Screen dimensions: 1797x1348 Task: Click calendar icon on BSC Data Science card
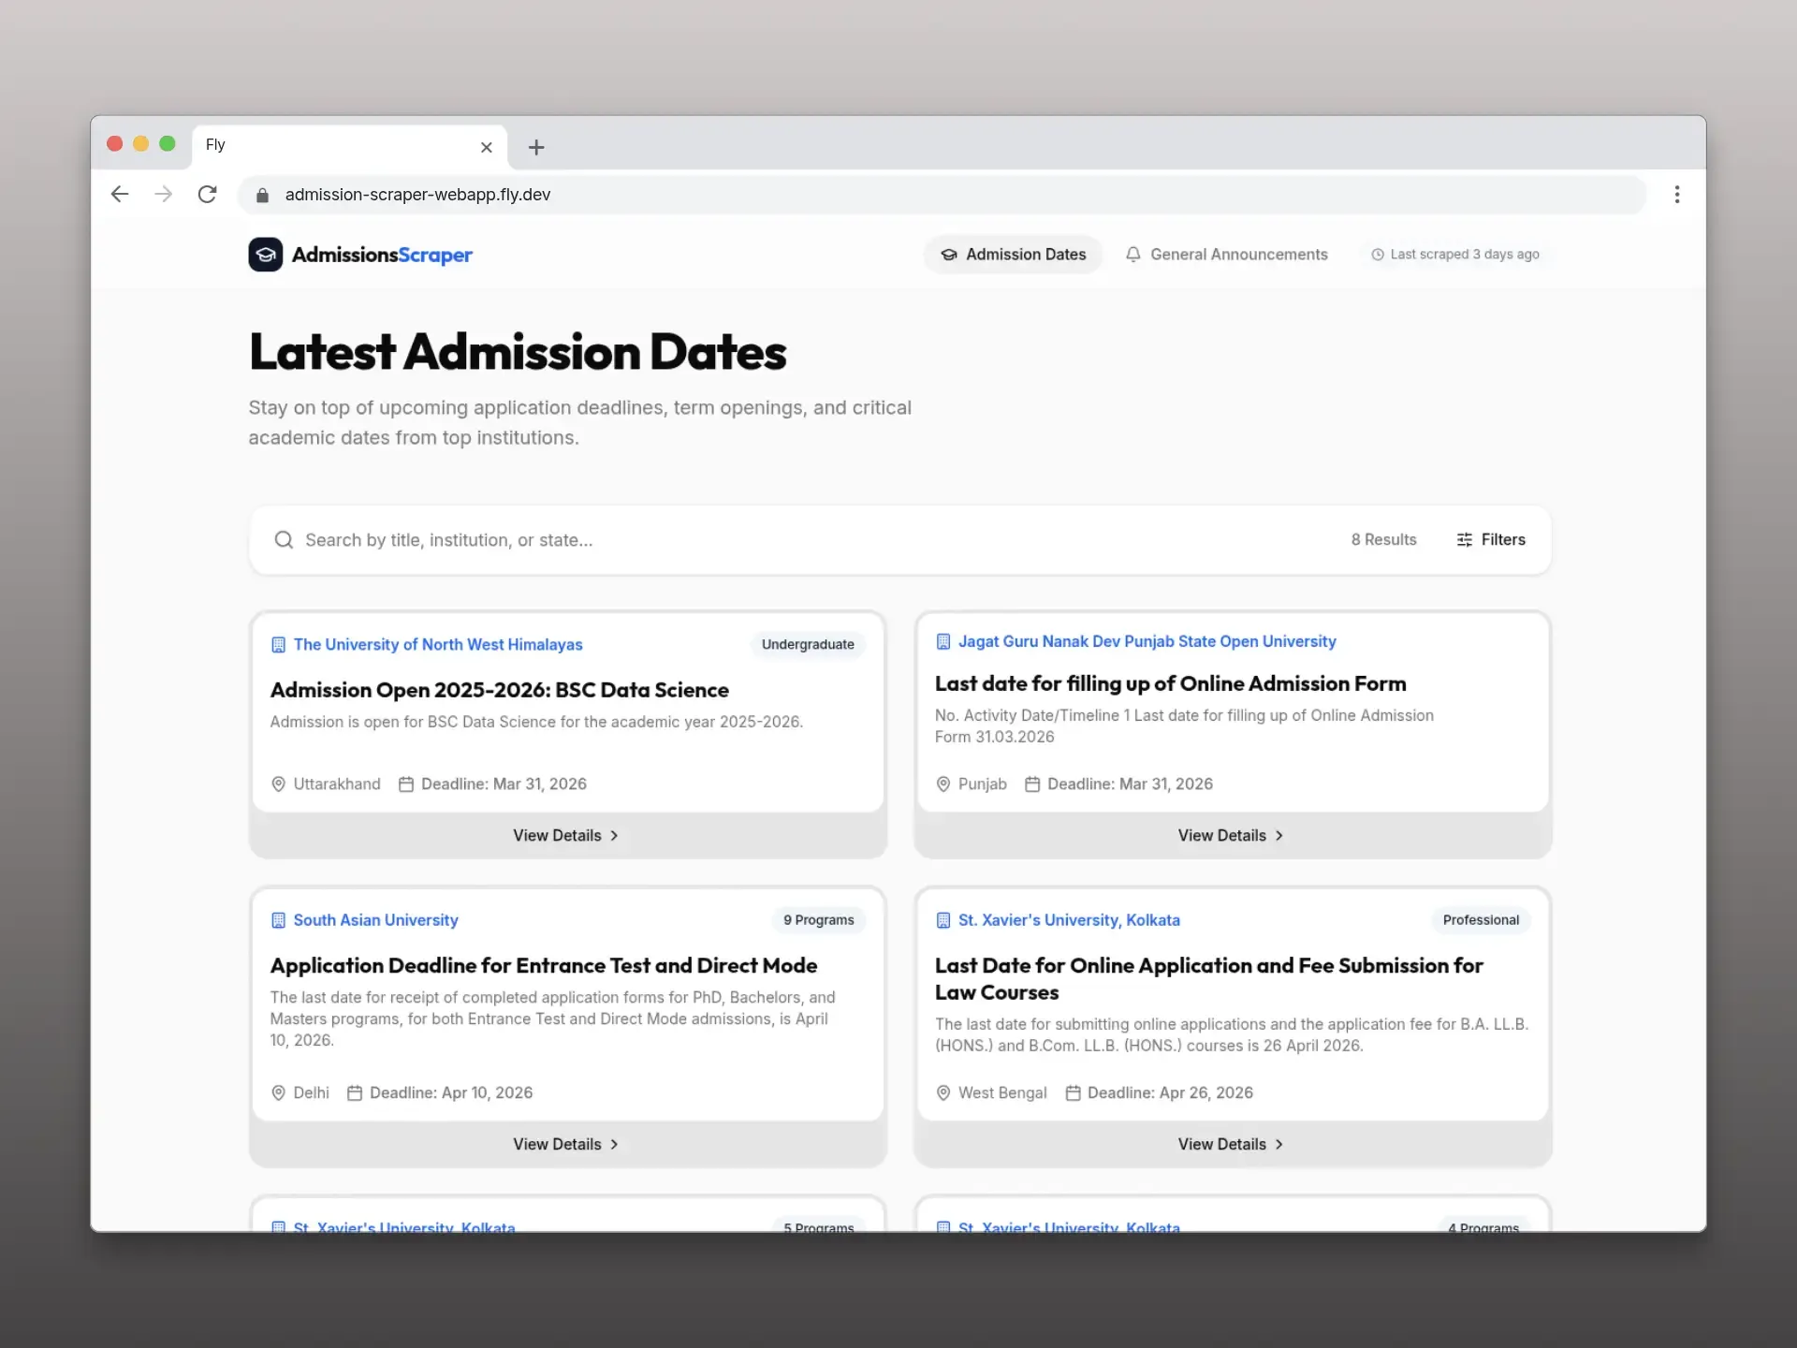(406, 784)
